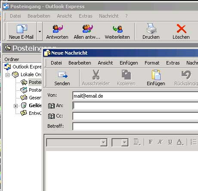Click the Von field with mail@email.de
This screenshot has width=198, height=191.
[x=135, y=96]
